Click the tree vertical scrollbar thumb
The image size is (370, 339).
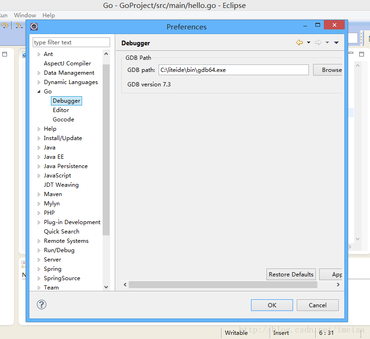[106, 150]
